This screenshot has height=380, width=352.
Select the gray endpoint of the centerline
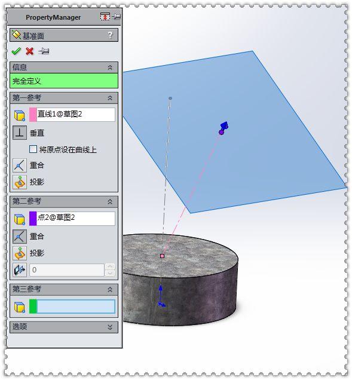170,98
